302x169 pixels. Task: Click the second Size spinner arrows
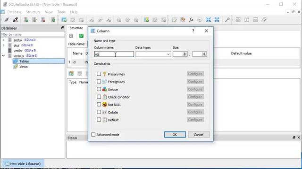204,54
